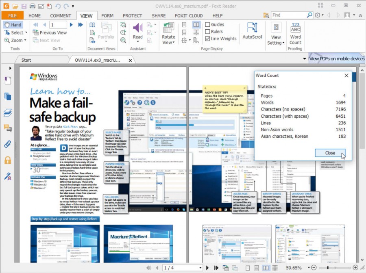The width and height of the screenshot is (366, 273).
Task: Click the zoom in plus icon in status bar
Action: (355, 268)
